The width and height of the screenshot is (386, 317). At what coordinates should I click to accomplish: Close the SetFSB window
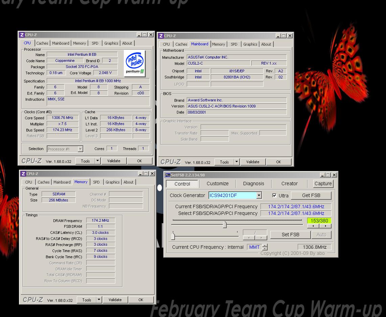pos(334,175)
